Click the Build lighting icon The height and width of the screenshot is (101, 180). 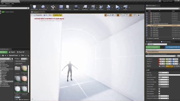pos(109,8)
